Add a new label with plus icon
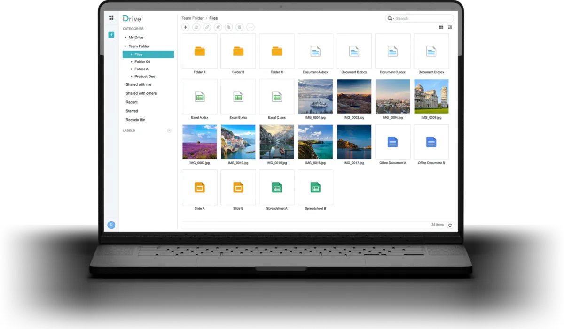 [x=169, y=130]
